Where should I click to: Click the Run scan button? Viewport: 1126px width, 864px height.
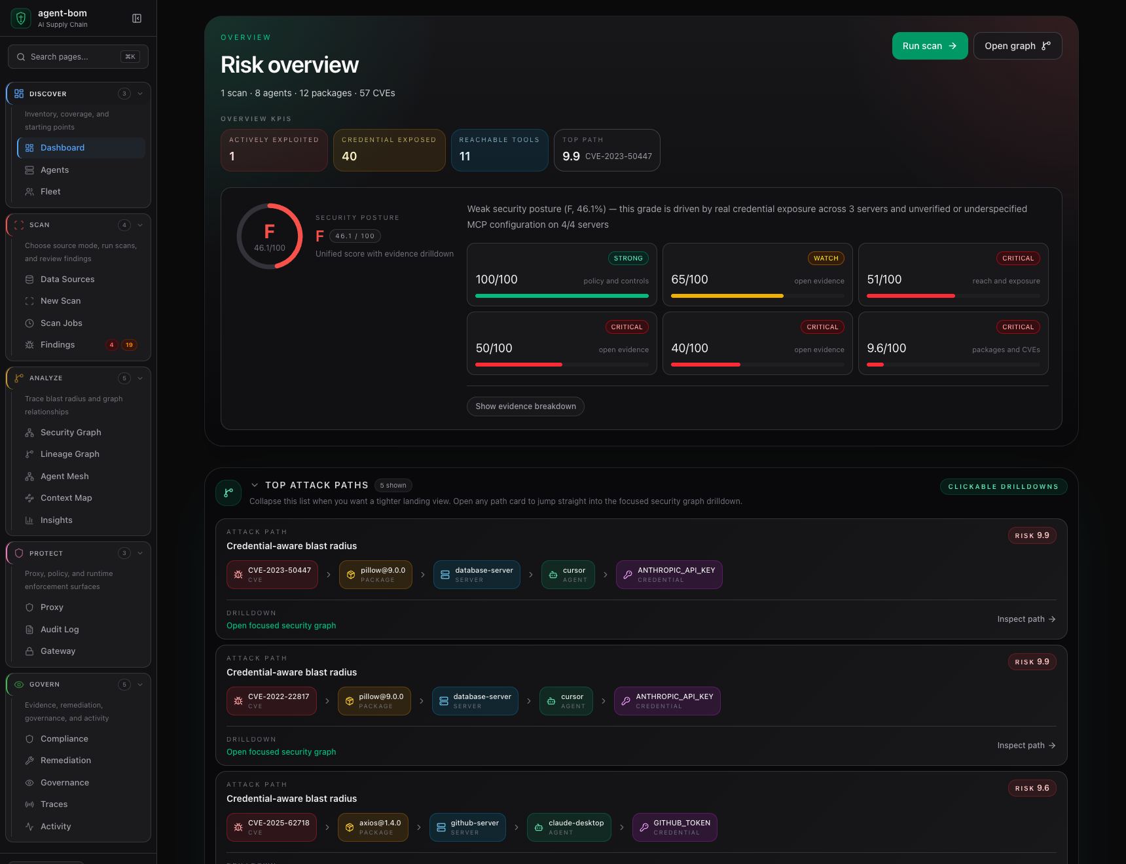pos(930,46)
